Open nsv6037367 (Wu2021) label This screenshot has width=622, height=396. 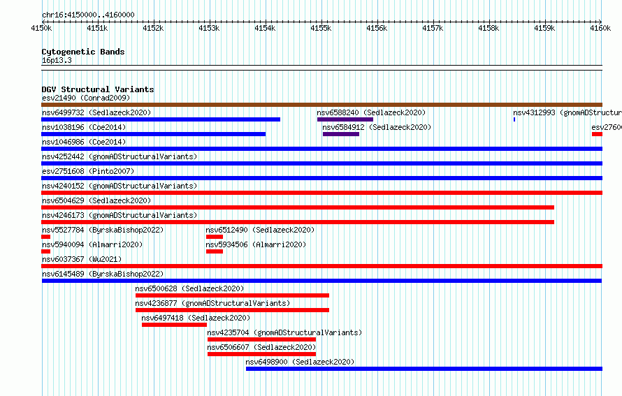coord(82,259)
